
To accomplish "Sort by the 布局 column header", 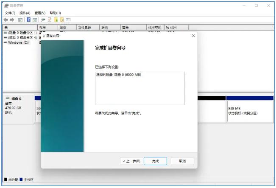I will point(48,28).
